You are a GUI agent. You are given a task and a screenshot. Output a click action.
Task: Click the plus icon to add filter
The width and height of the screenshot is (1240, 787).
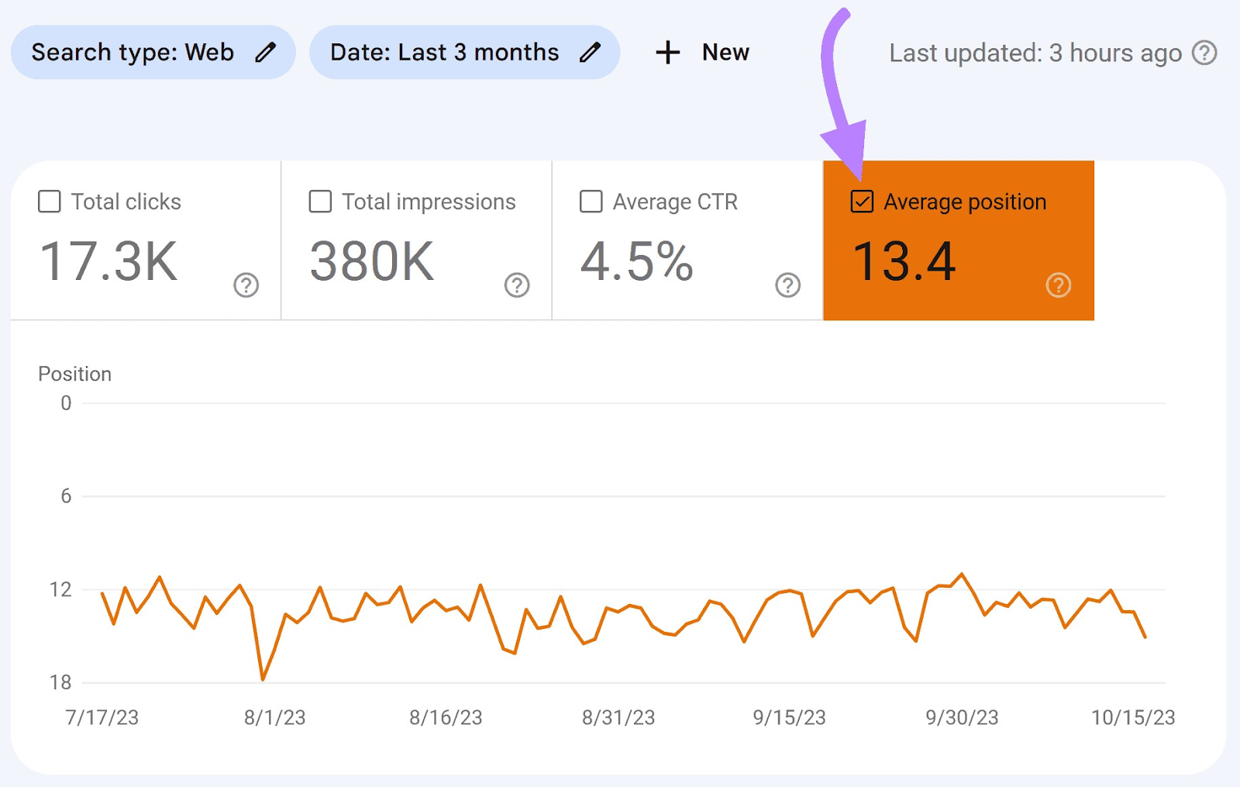pyautogui.click(x=667, y=53)
